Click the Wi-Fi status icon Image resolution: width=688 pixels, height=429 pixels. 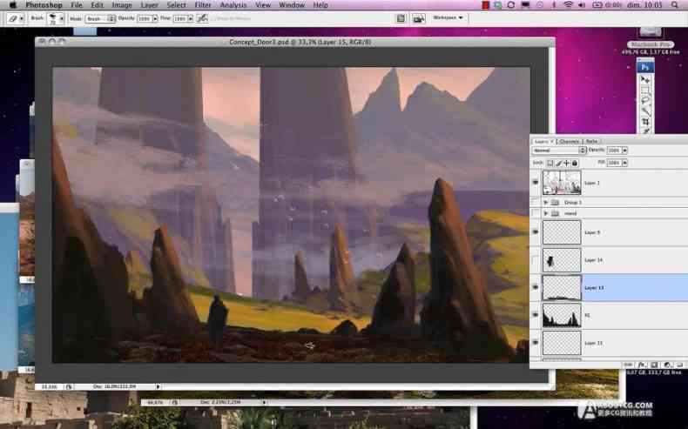coord(569,5)
